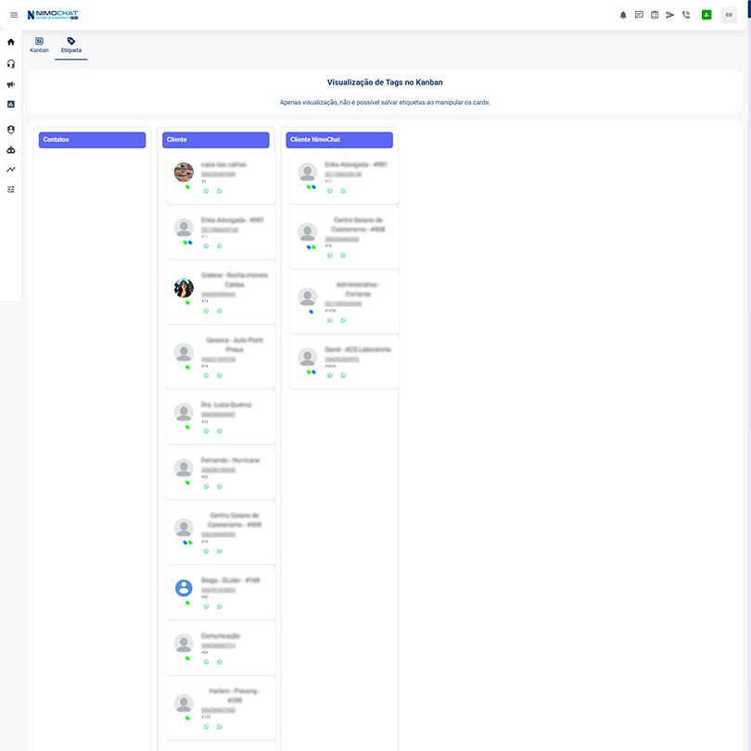Click the phone call icon in top bar
Image resolution: width=751 pixels, height=751 pixels.
point(686,15)
